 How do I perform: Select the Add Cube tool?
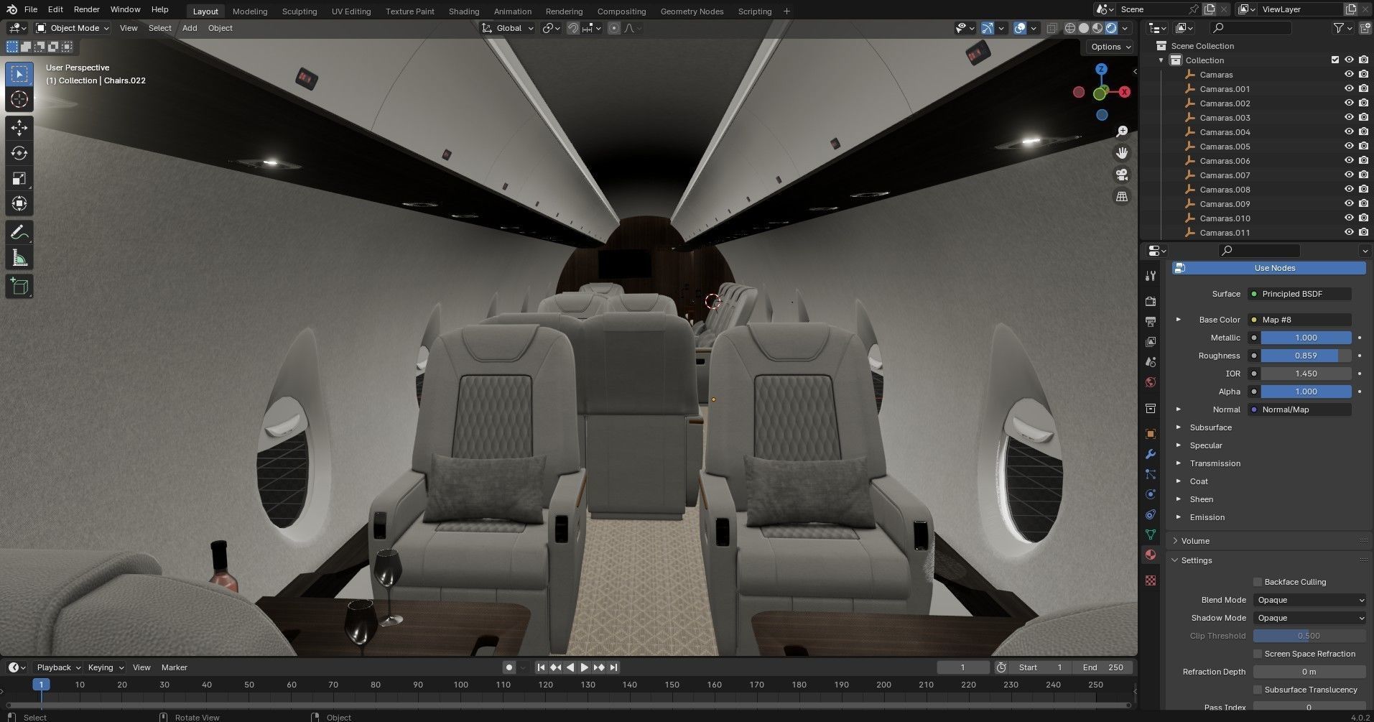tap(19, 287)
